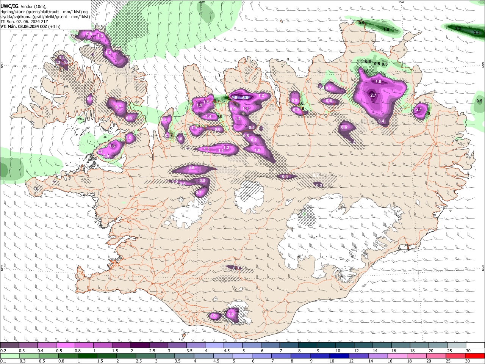Pick the dark mauve 0.2 swatch in upper legend row
Viewport: 485px width, 364px height.
(x=9, y=345)
